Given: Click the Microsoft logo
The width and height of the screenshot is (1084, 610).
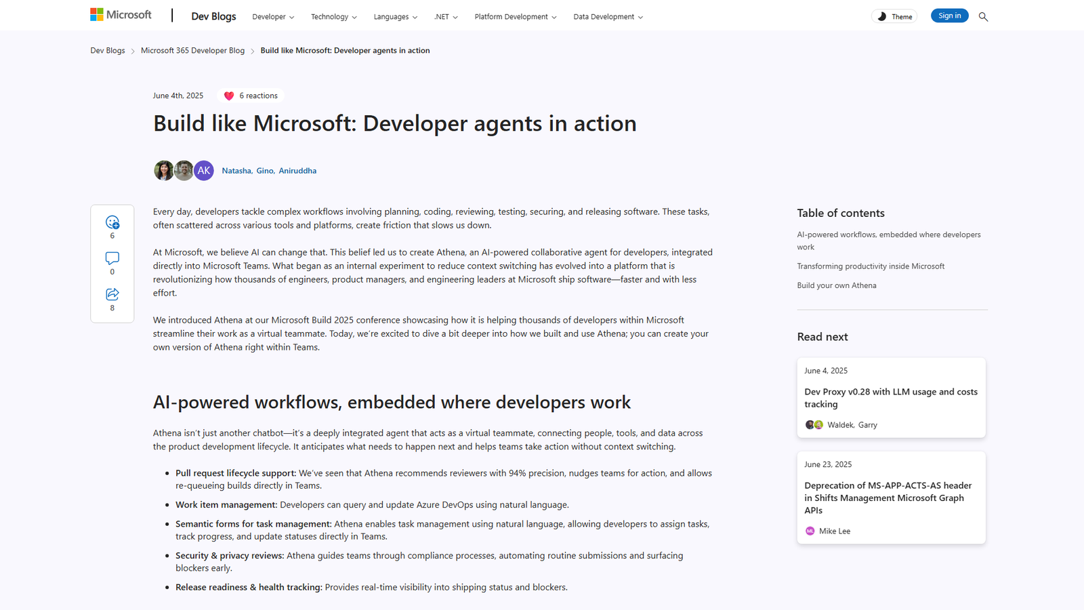Looking at the screenshot, I should pyautogui.click(x=121, y=15).
